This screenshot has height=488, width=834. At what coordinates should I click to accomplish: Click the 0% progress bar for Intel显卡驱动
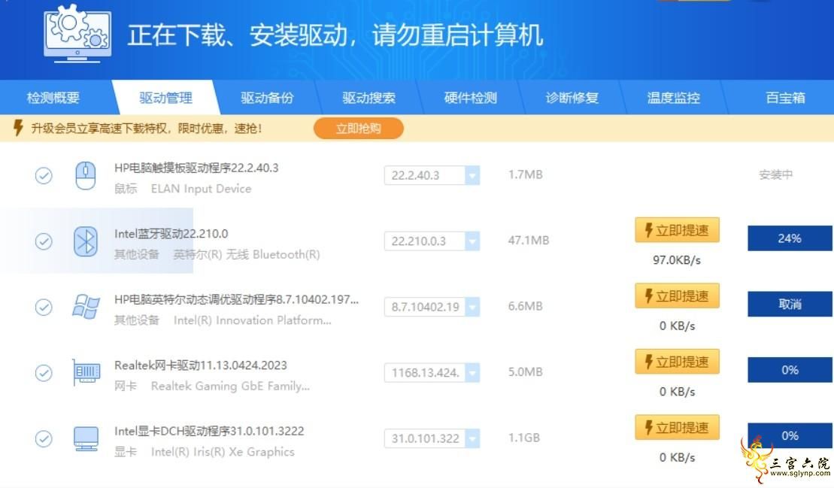click(790, 436)
